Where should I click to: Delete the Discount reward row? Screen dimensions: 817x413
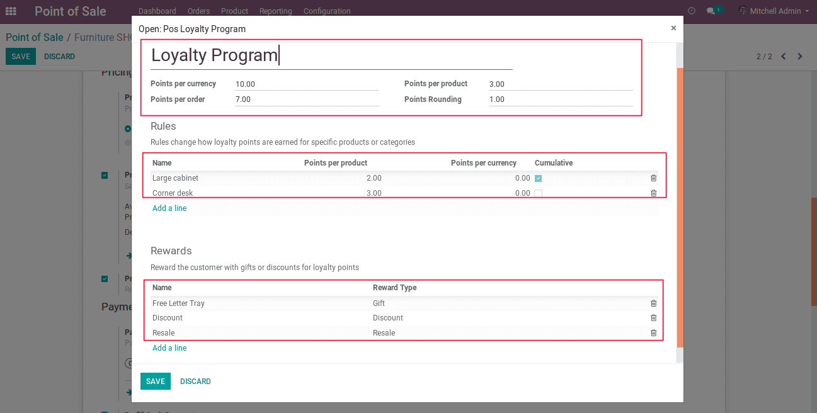tap(653, 318)
